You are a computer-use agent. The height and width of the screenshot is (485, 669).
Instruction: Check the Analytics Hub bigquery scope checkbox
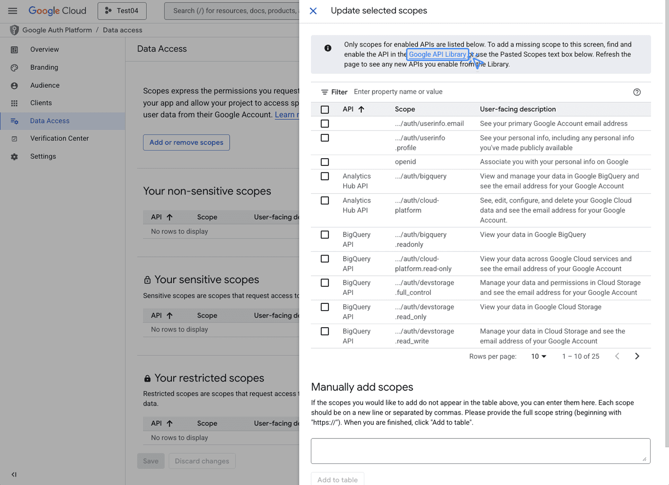(325, 176)
